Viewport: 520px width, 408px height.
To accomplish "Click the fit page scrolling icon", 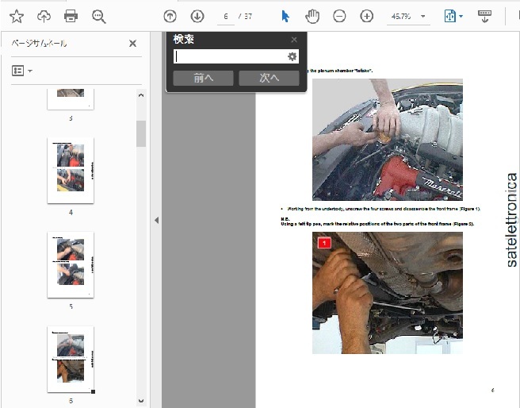I will (450, 16).
